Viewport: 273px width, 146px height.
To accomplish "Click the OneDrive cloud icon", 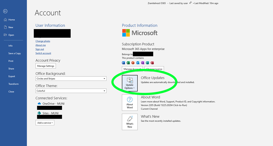I will [39, 104].
